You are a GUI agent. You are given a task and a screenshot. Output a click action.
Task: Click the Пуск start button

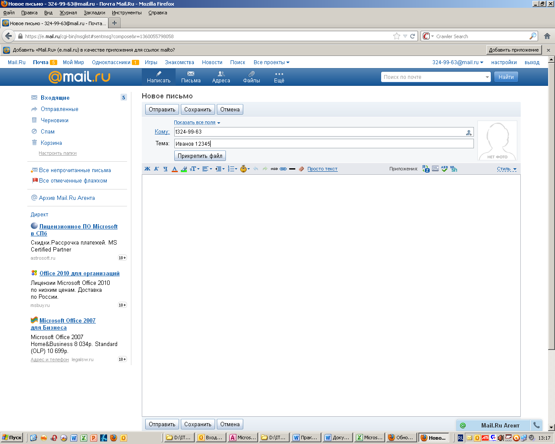click(12, 437)
